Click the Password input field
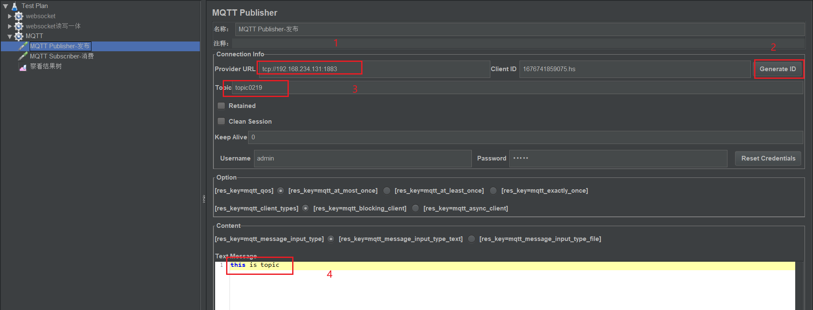The image size is (813, 310). click(x=618, y=158)
